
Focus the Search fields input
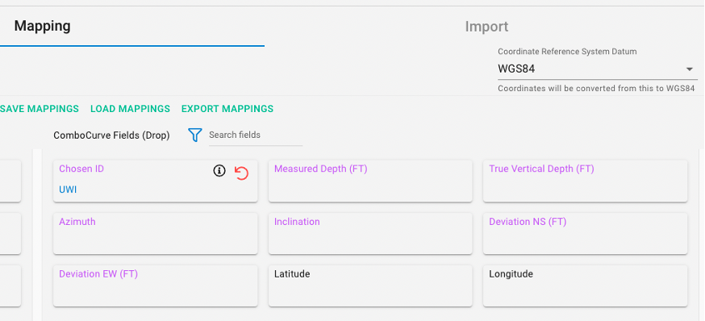[x=256, y=135]
